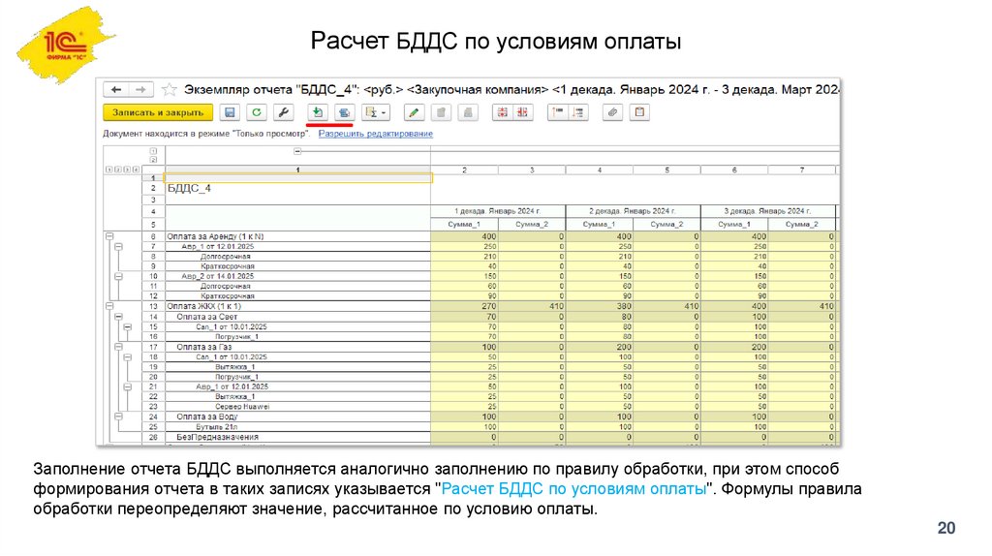
Task: Collapse the 'Оплата за Газ' group
Action: coord(118,347)
